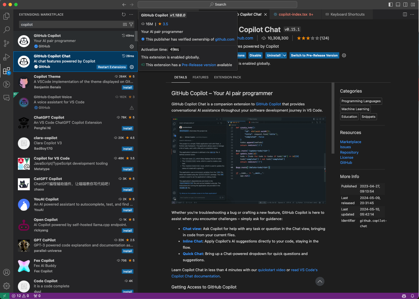This screenshot has width=419, height=299.
Task: Toggle the primary side bar layout button
Action: [x=391, y=5]
